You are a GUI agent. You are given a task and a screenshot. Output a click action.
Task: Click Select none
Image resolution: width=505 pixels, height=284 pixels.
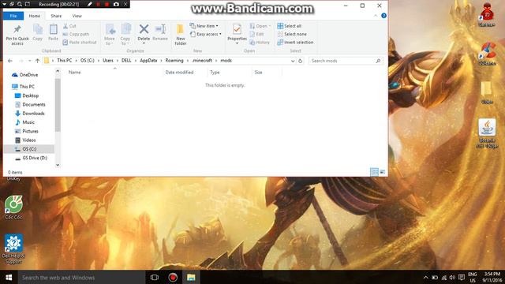(x=292, y=34)
